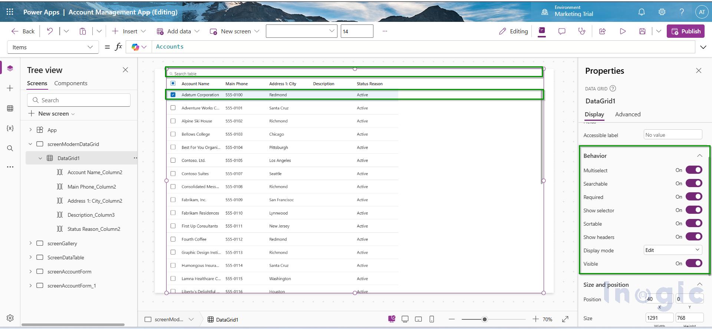712x329 pixels.
Task: Click the Back button
Action: (23, 31)
